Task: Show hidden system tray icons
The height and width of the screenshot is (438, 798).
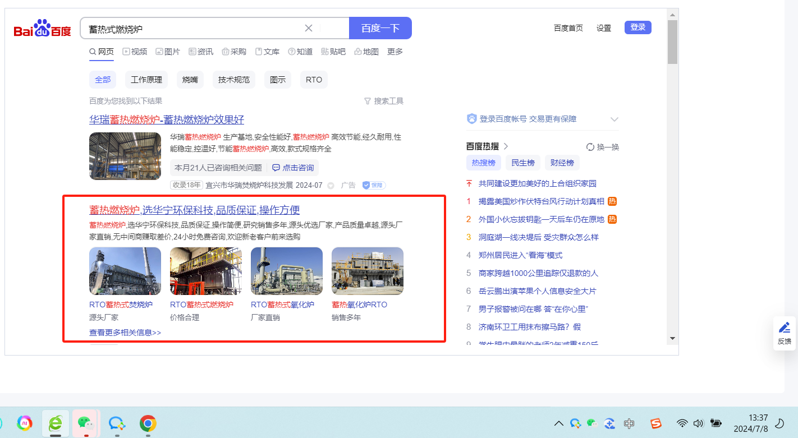Action: click(558, 423)
